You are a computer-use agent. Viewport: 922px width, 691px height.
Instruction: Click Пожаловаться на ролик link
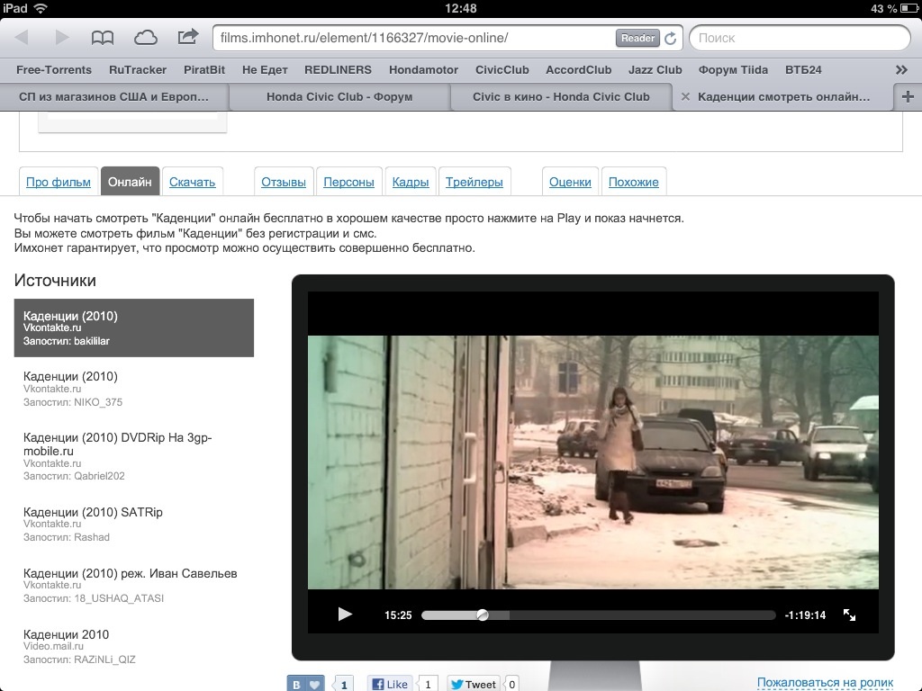(x=825, y=683)
